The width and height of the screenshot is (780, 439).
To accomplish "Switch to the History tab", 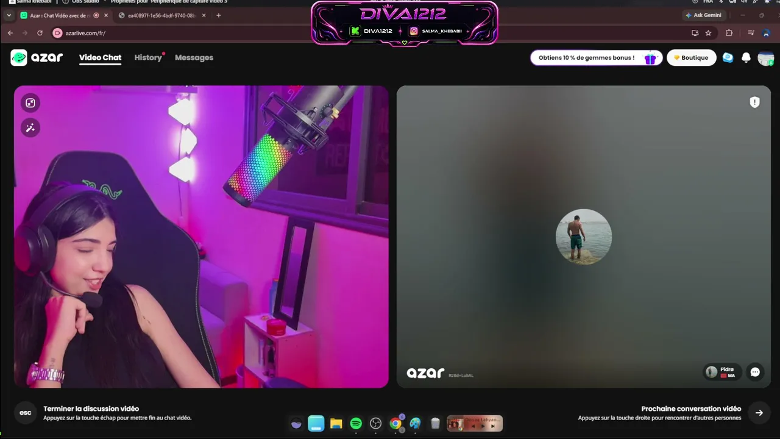I will [148, 57].
